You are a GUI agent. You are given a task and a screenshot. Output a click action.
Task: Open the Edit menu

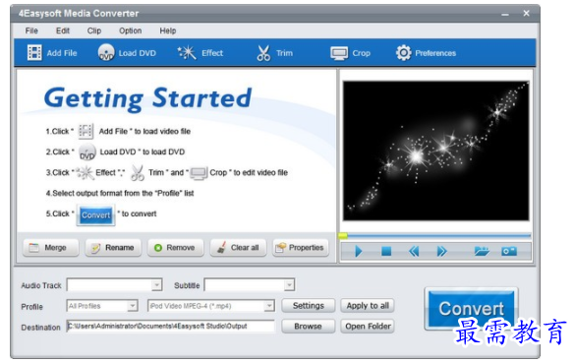pyautogui.click(x=63, y=30)
